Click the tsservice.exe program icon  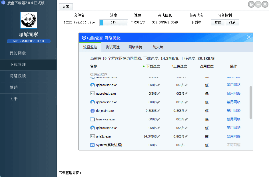(93, 119)
